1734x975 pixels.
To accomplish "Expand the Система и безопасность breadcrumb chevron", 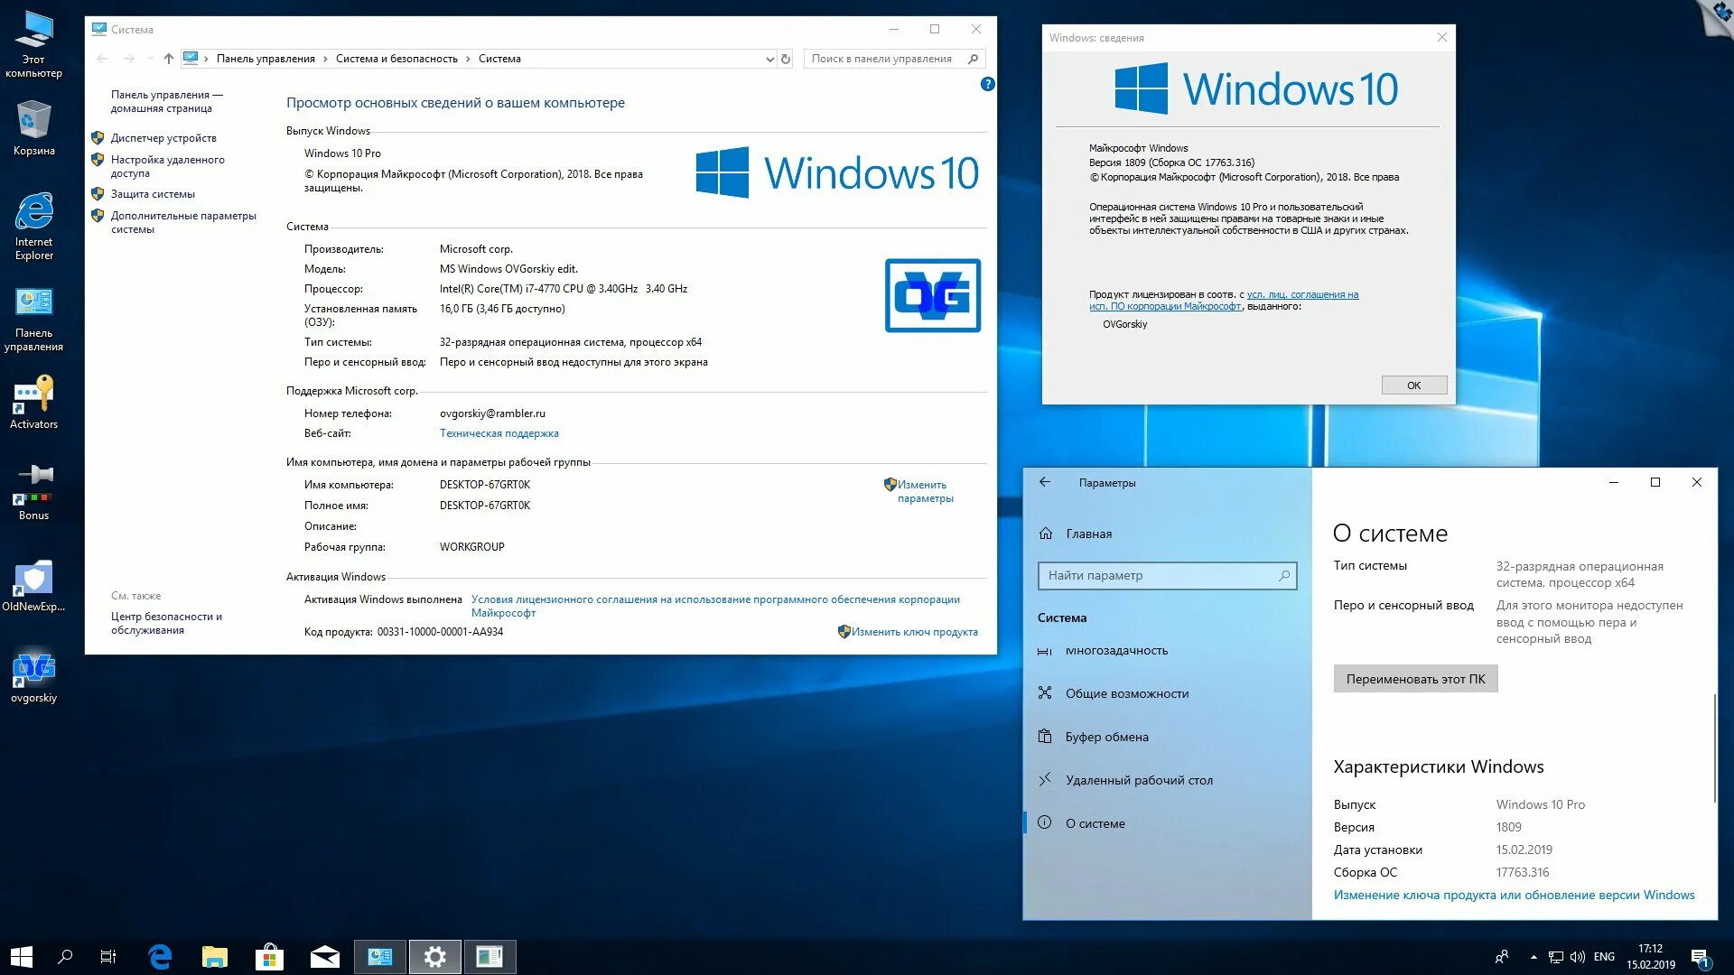I will pos(468,59).
